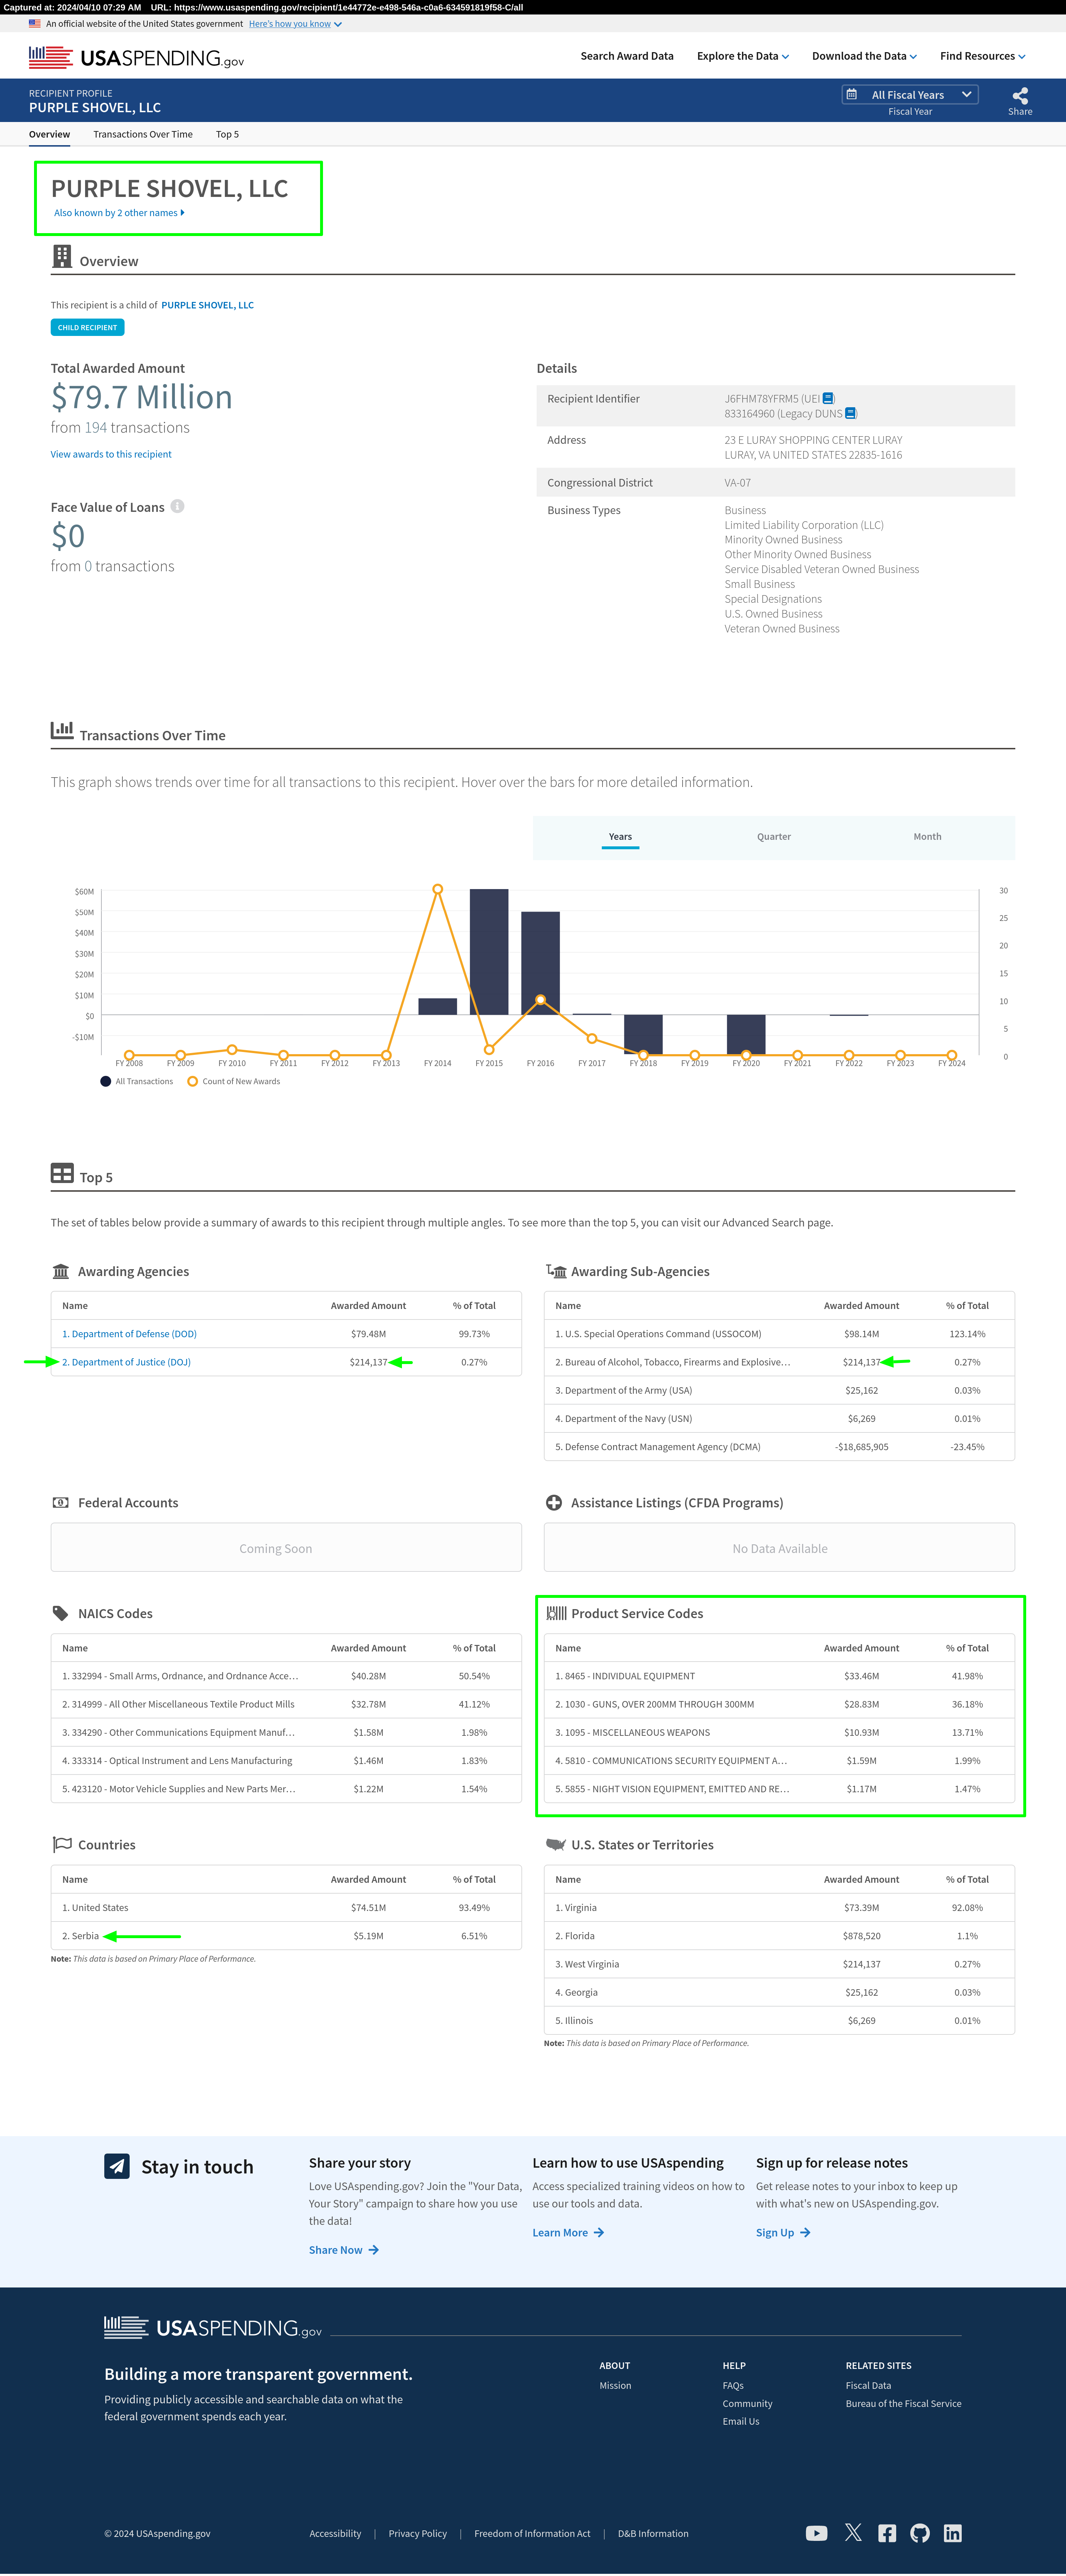1066x2576 pixels.
Task: Open Search Award Data in navigation
Action: [627, 56]
